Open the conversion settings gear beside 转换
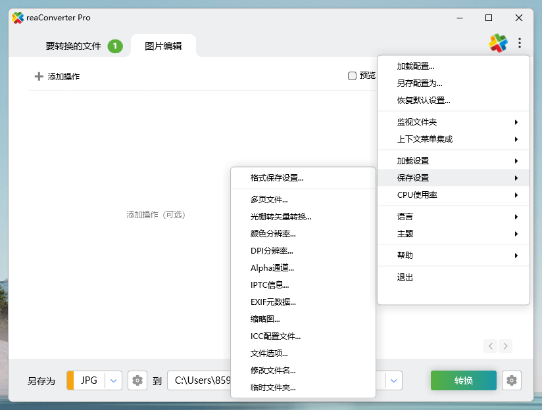Screen dimensions: 542x410 click(x=512, y=380)
